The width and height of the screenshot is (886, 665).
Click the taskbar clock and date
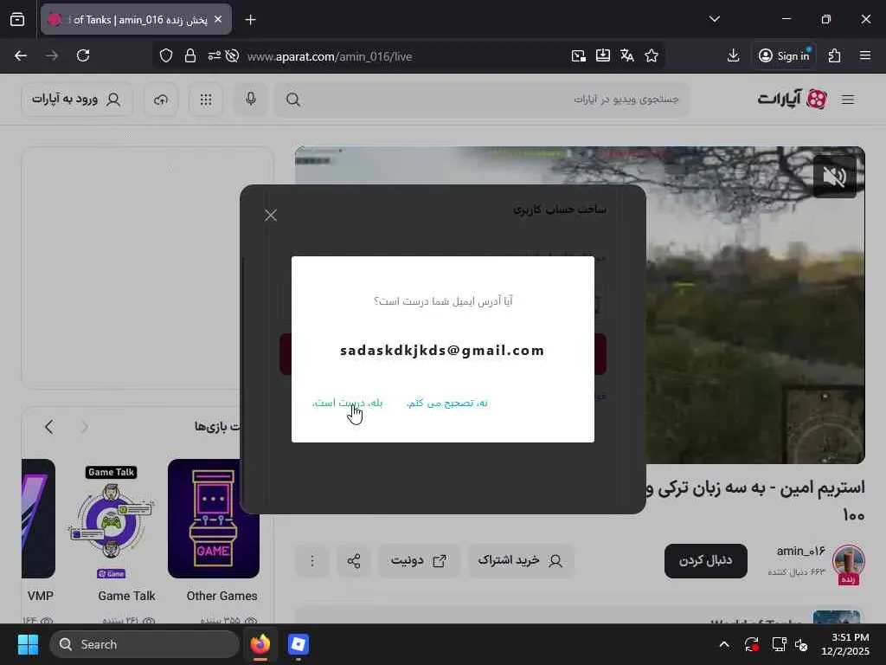click(x=844, y=644)
